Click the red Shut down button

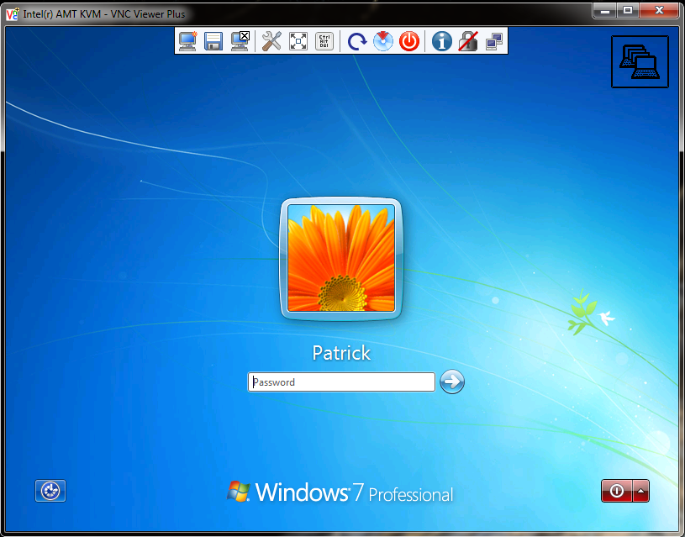(x=616, y=491)
